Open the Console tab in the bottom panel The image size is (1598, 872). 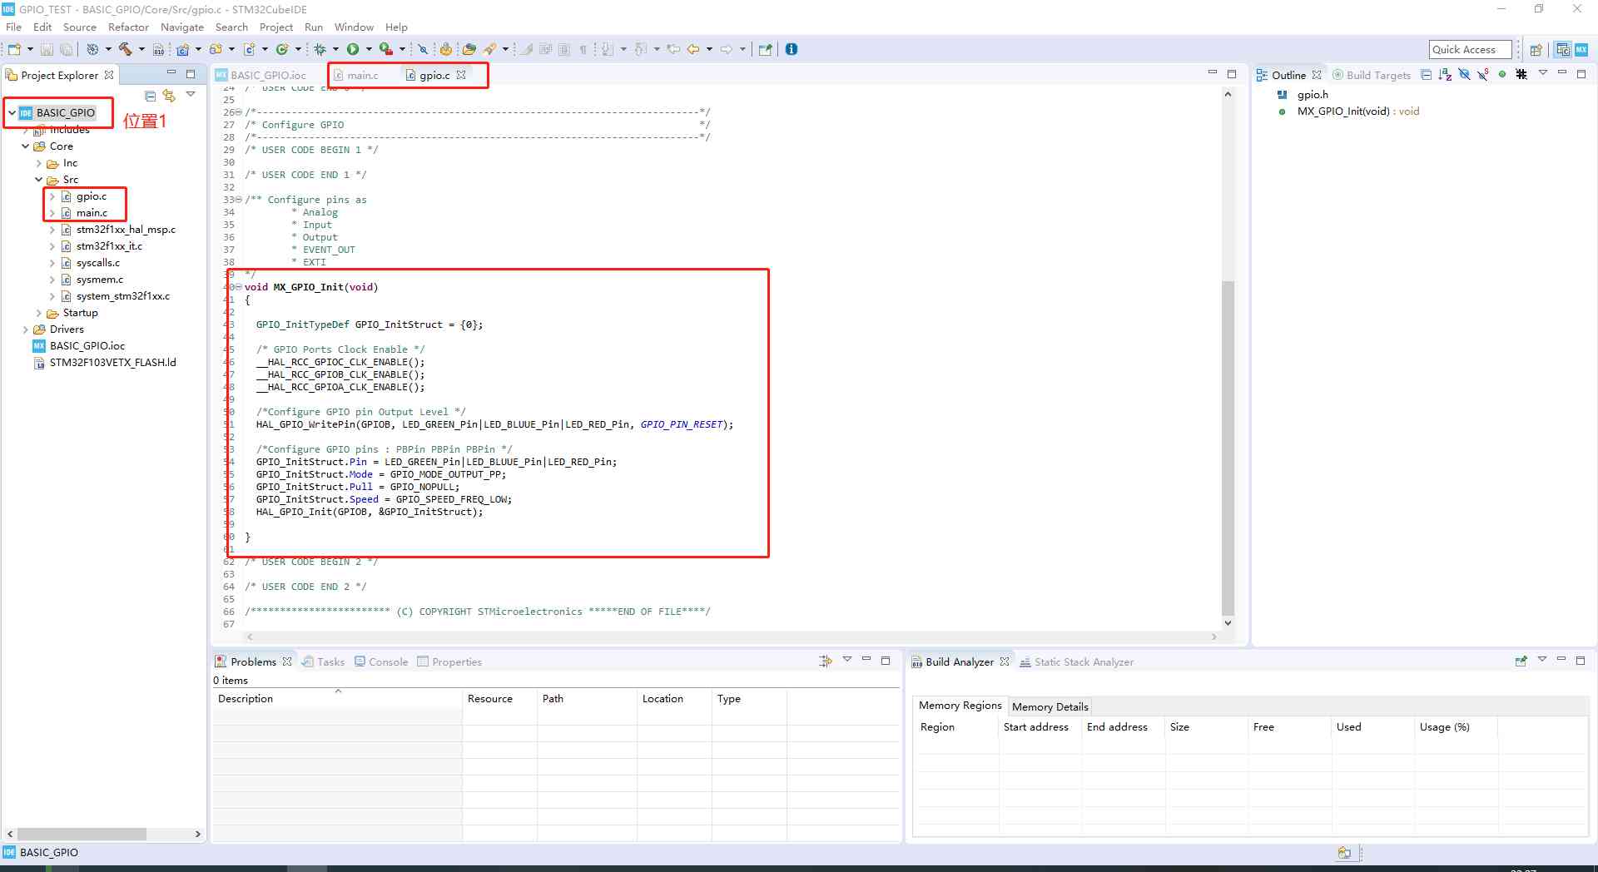click(x=388, y=661)
